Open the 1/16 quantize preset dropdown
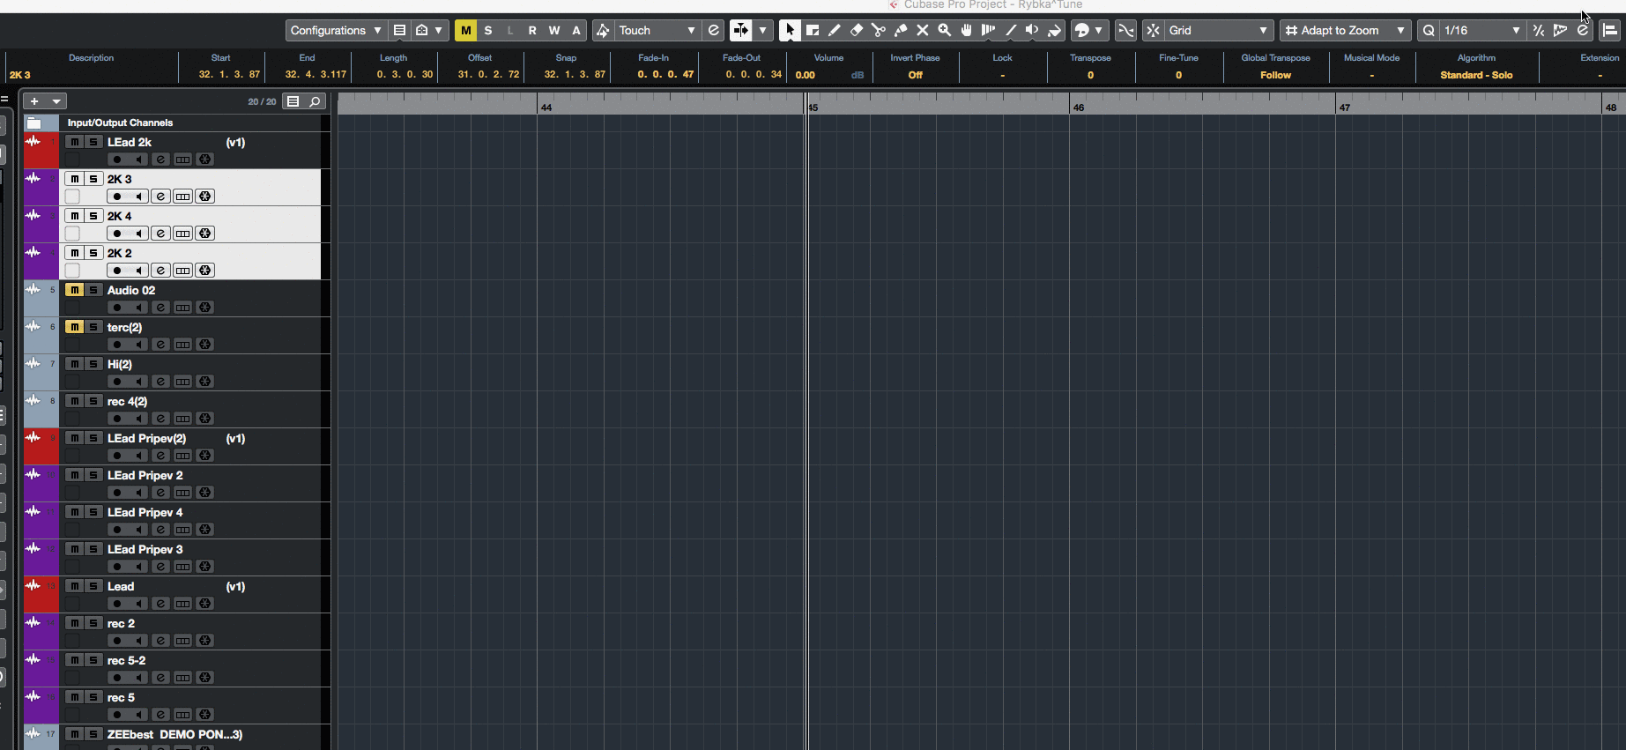 coord(1481,30)
